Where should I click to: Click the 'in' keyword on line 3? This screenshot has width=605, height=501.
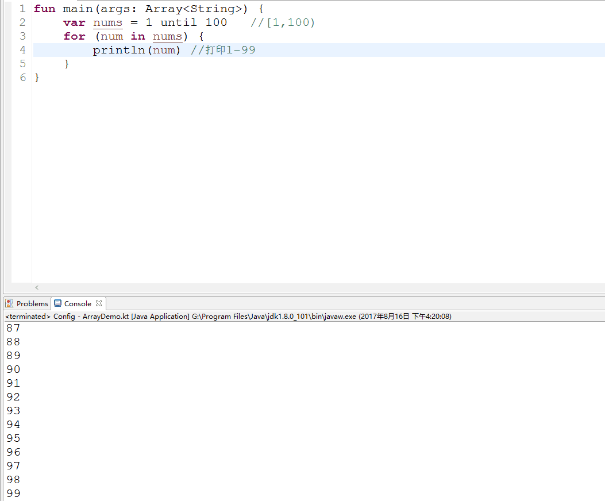point(138,36)
